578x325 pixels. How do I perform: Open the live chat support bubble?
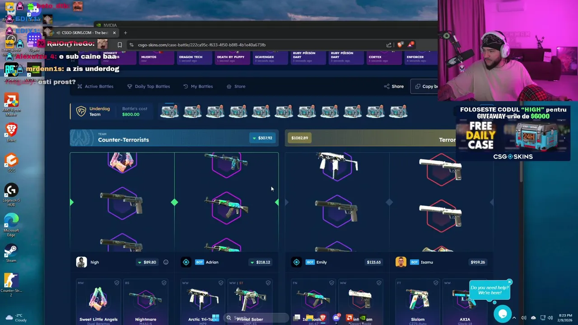click(503, 313)
